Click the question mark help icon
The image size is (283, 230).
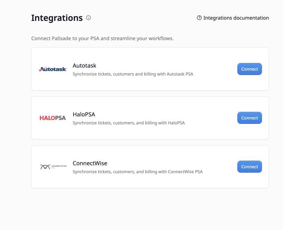[199, 18]
